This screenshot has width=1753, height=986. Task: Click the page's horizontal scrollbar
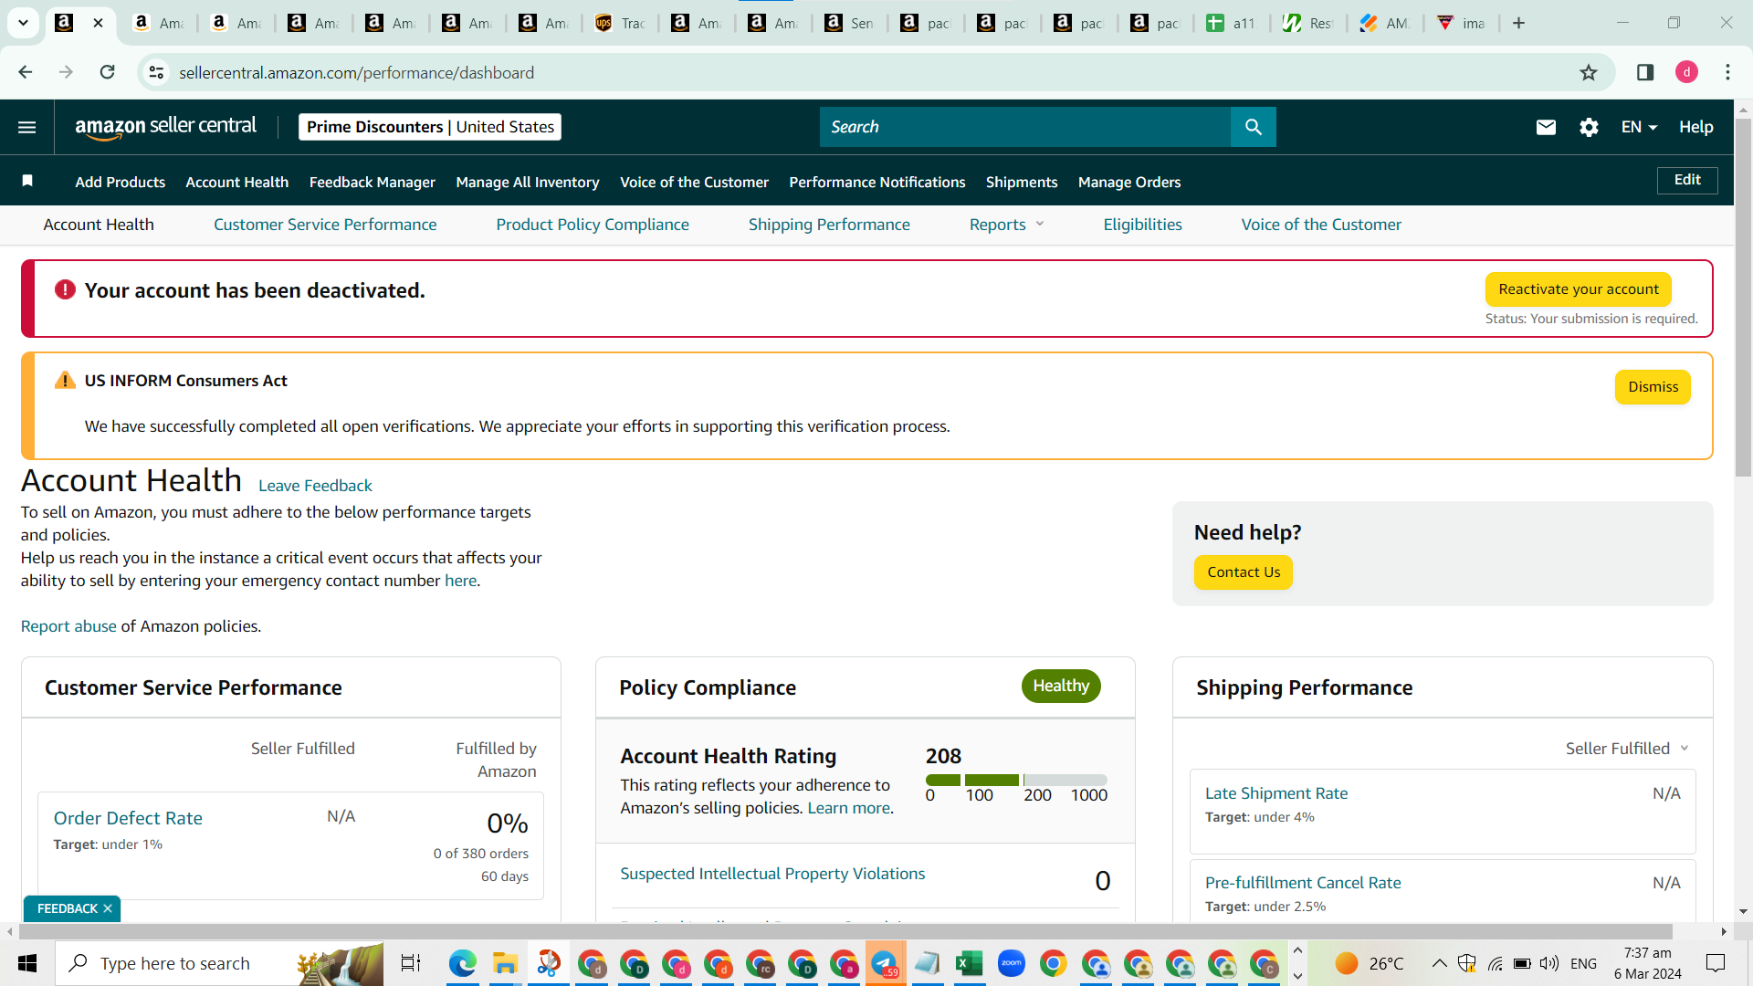click(x=845, y=932)
